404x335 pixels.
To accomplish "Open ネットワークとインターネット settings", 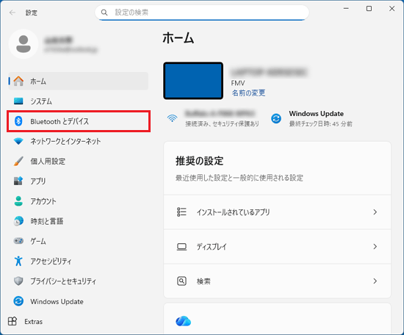I will [79, 141].
